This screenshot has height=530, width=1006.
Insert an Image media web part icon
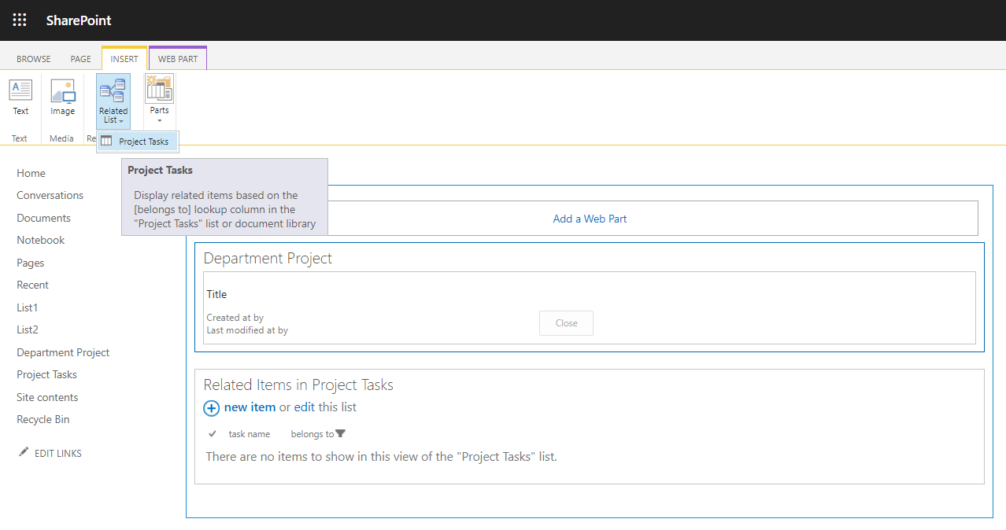(63, 90)
